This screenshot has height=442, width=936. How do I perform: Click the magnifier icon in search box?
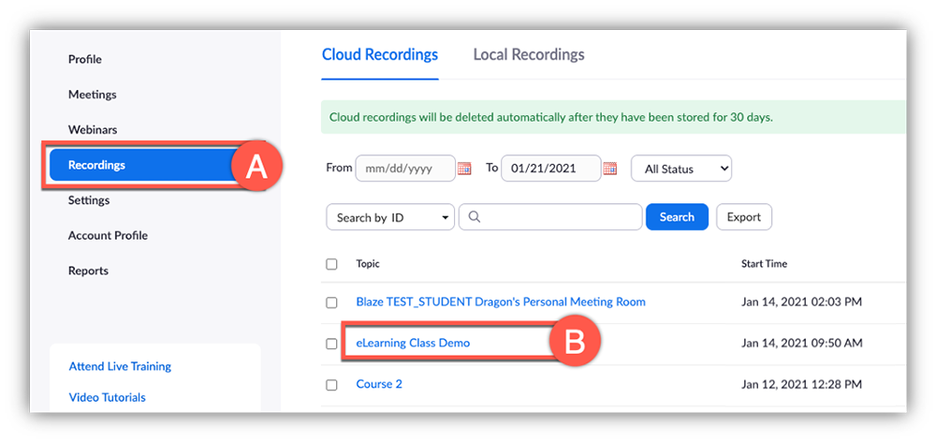pyautogui.click(x=475, y=217)
